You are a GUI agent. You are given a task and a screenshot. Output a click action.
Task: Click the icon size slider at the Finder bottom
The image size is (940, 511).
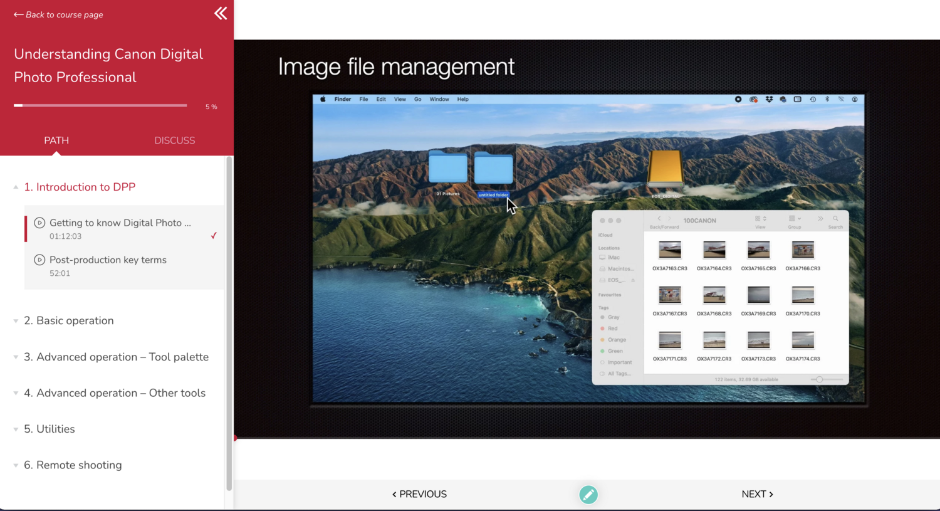[821, 379]
